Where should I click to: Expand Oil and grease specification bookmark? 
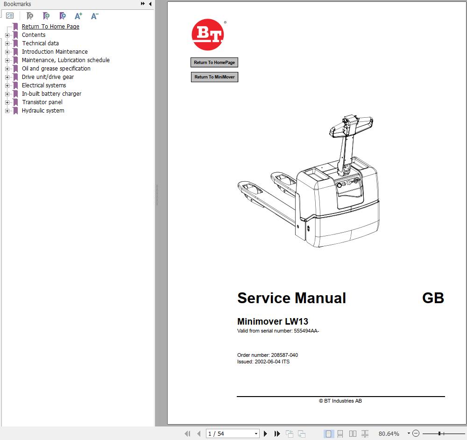(7, 69)
